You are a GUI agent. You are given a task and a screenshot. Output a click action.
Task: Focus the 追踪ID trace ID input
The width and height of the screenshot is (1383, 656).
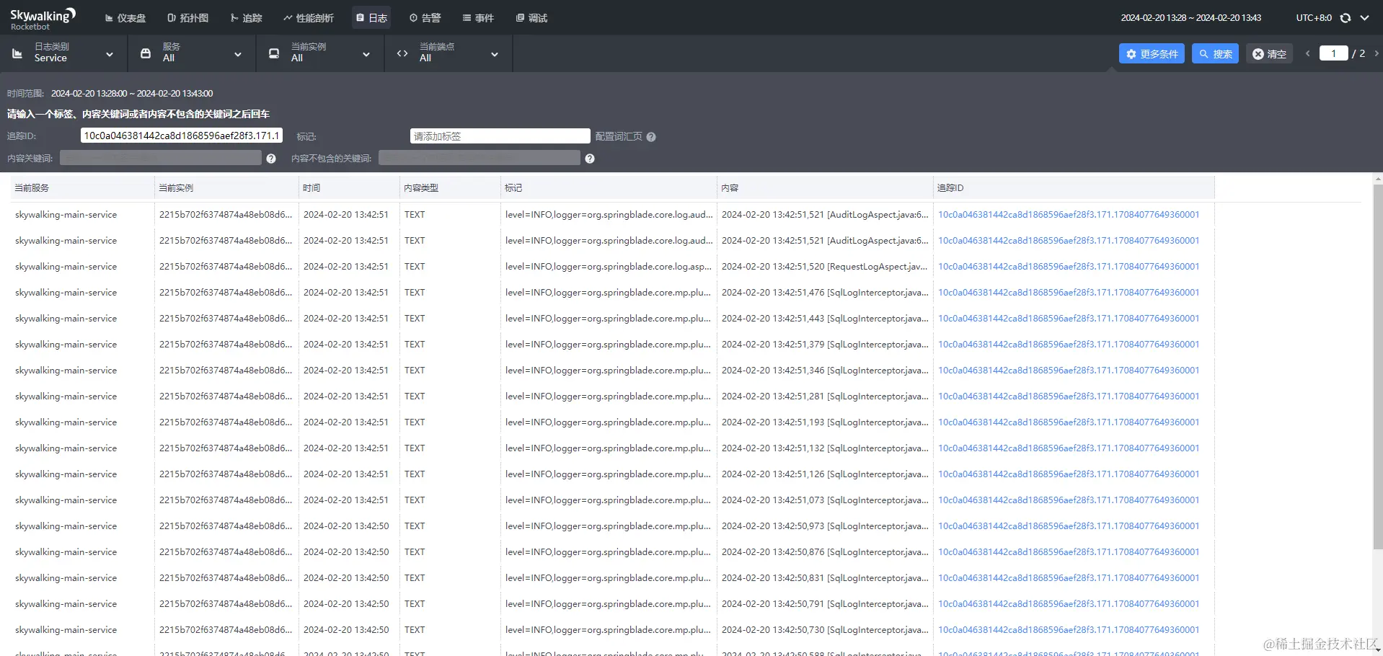(182, 136)
